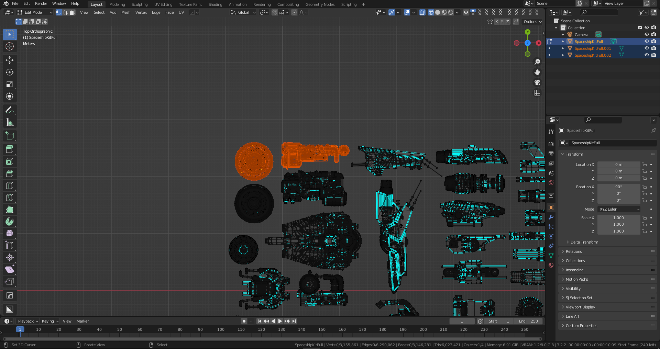Viewport: 660px width, 349px height.
Task: Expand the Delta Transform panel
Action: click(x=584, y=242)
